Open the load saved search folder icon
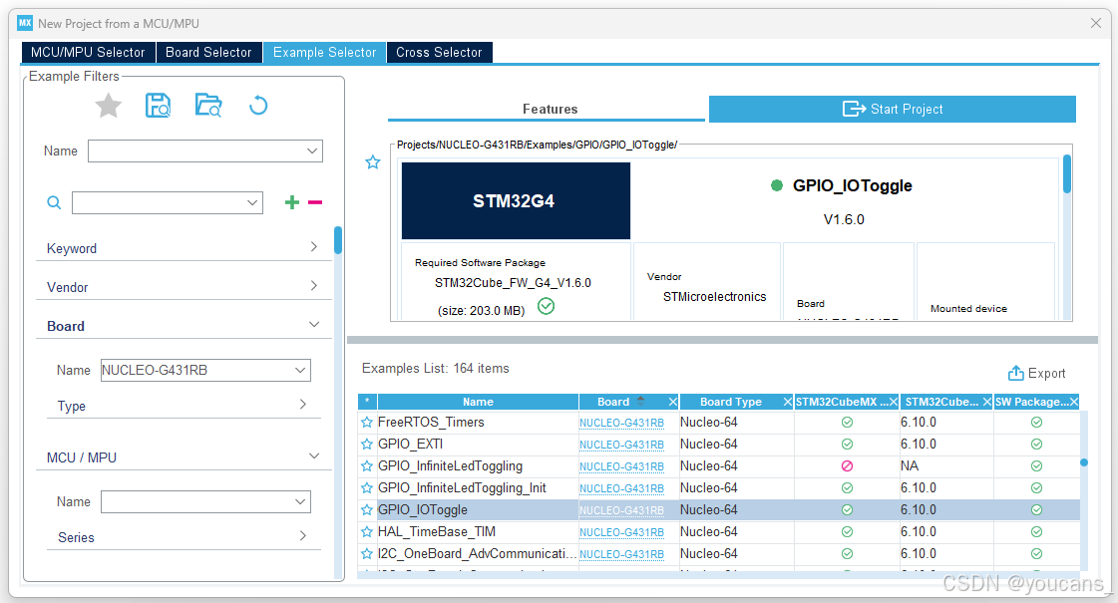This screenshot has height=603, width=1118. point(208,106)
